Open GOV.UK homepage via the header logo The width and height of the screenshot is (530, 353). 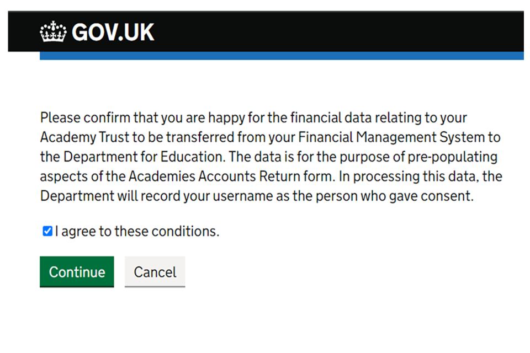pos(97,31)
